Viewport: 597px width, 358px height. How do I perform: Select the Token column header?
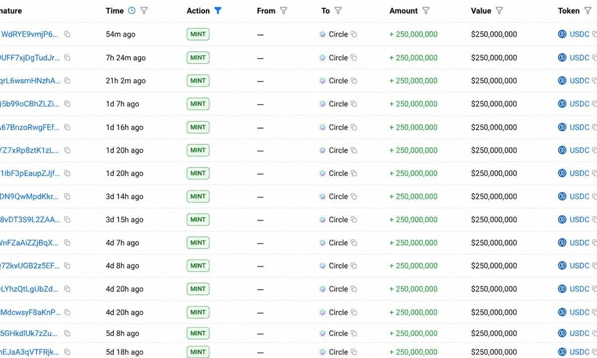(x=569, y=10)
